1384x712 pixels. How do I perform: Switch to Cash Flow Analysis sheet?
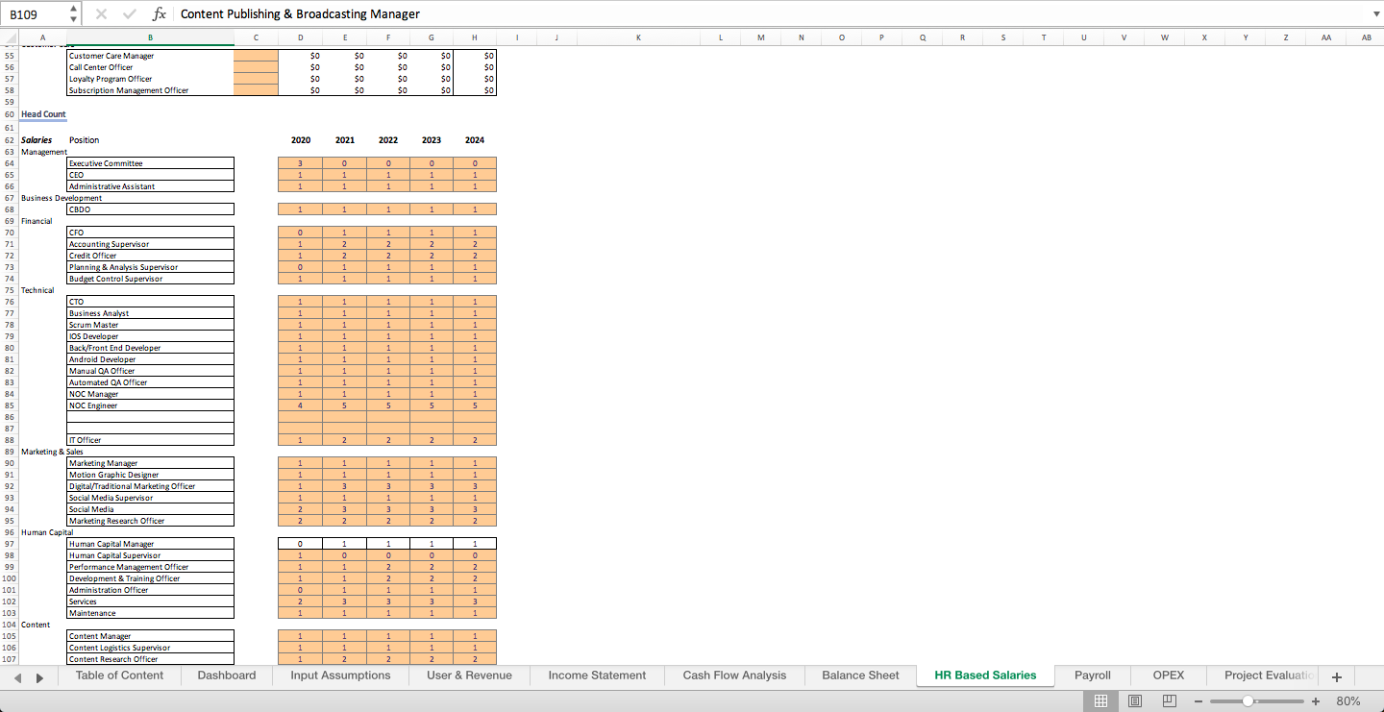(x=734, y=675)
